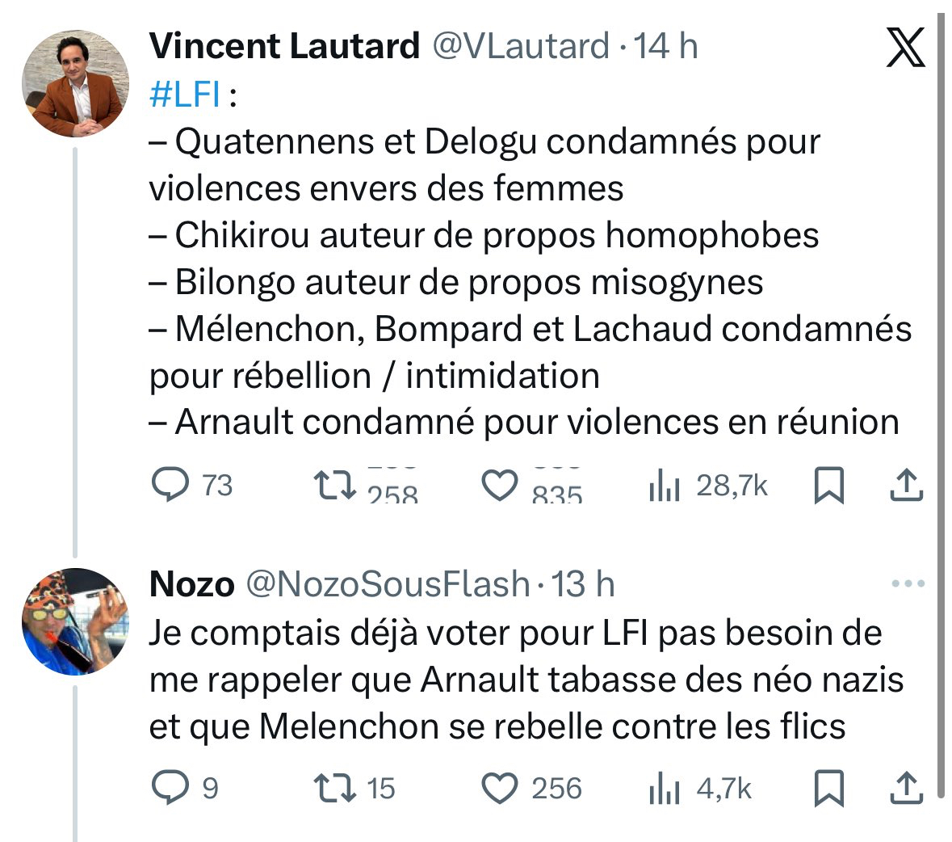
Task: View analytics showing 28,7k views
Action: (x=664, y=486)
